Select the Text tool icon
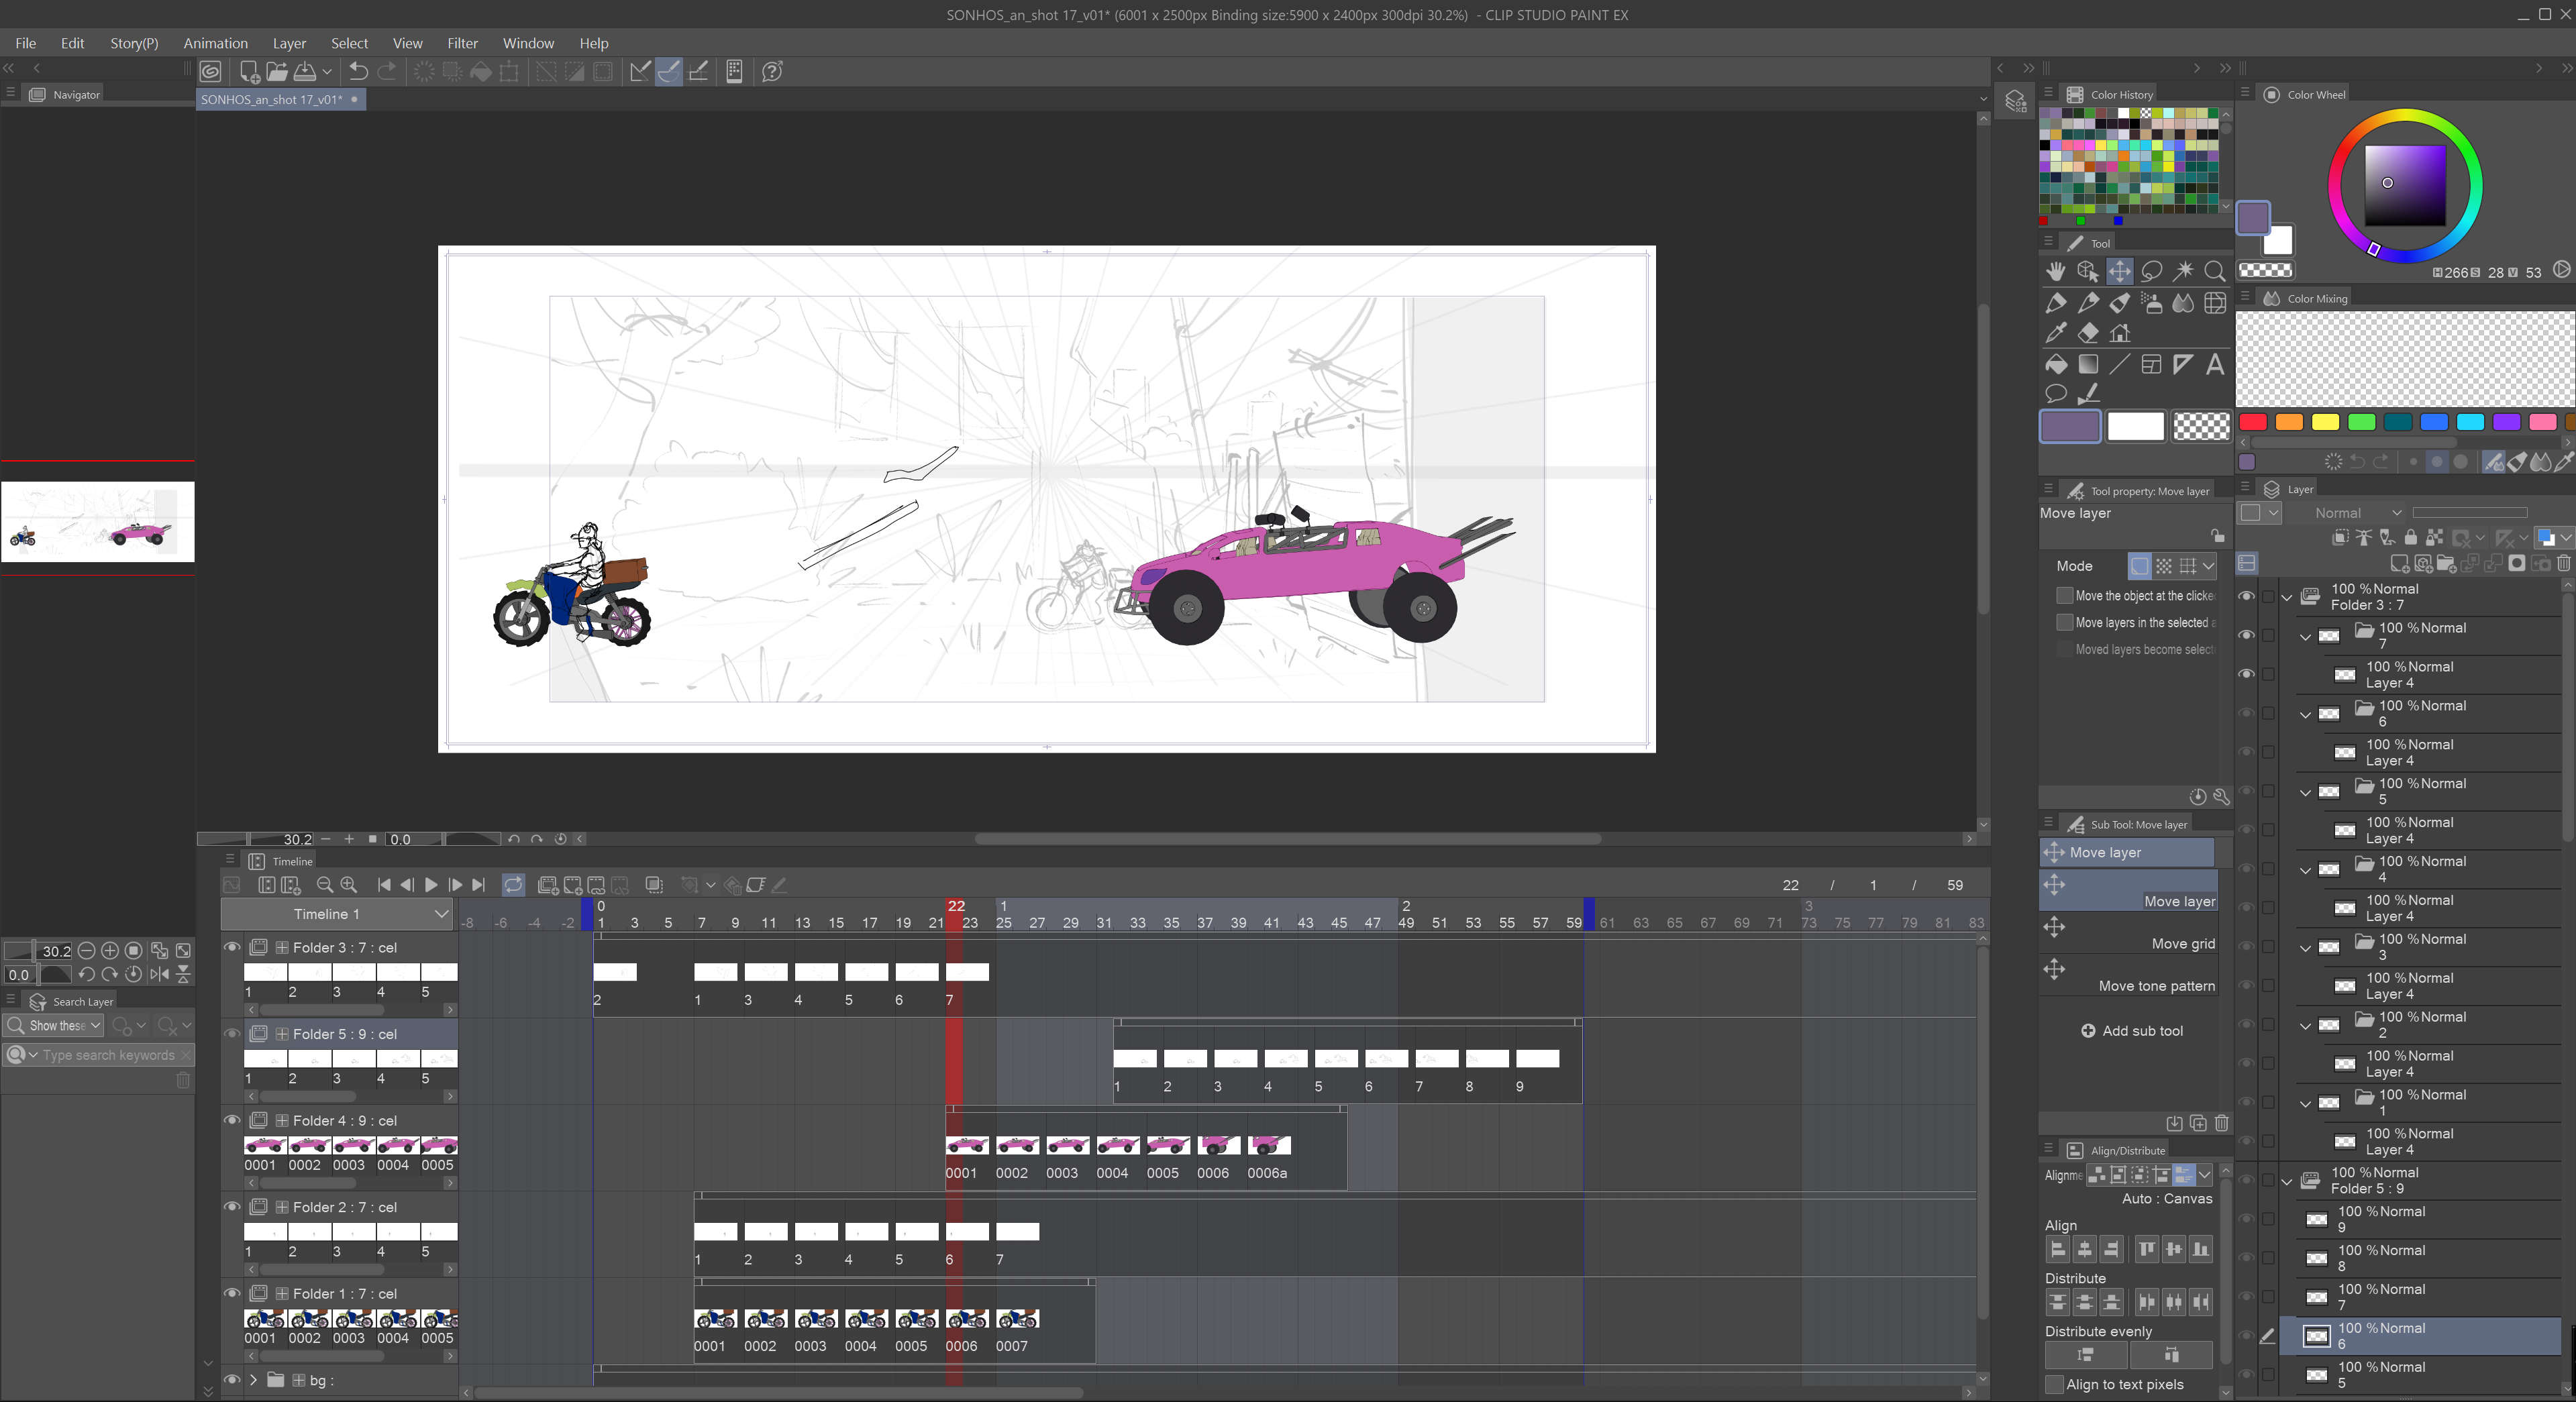 [2214, 365]
